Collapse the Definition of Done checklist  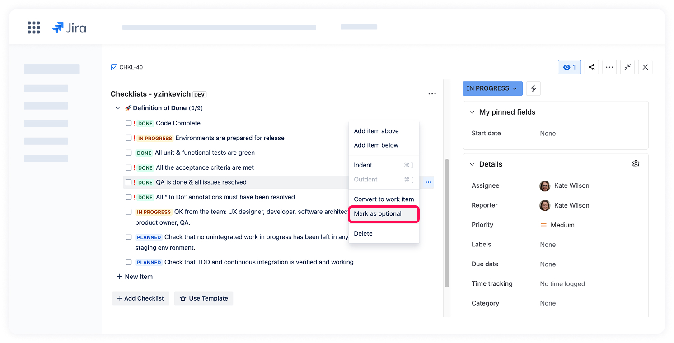pos(118,108)
